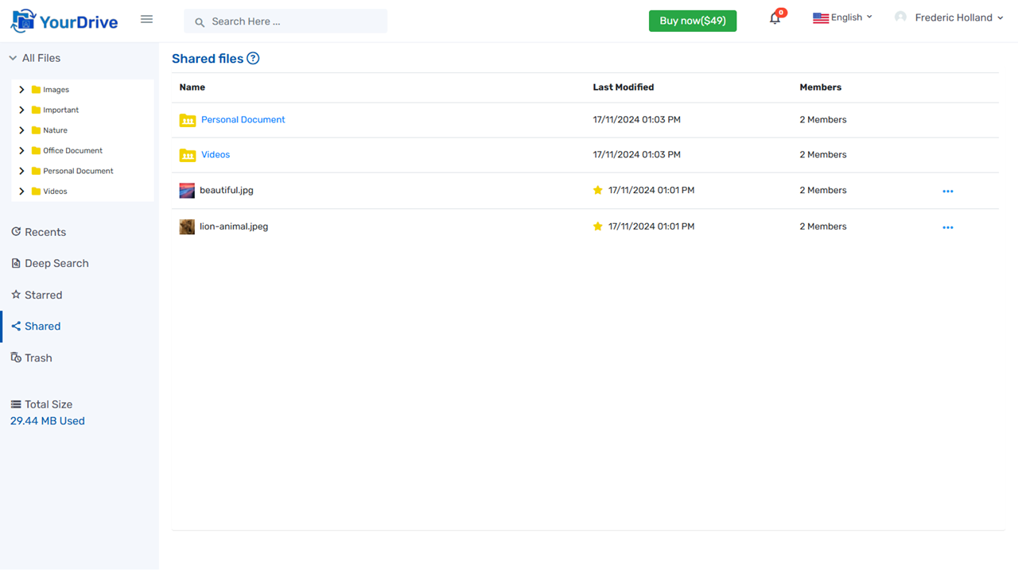Expand the Nature folder in sidebar
This screenshot has height=572, width=1018.
point(21,129)
